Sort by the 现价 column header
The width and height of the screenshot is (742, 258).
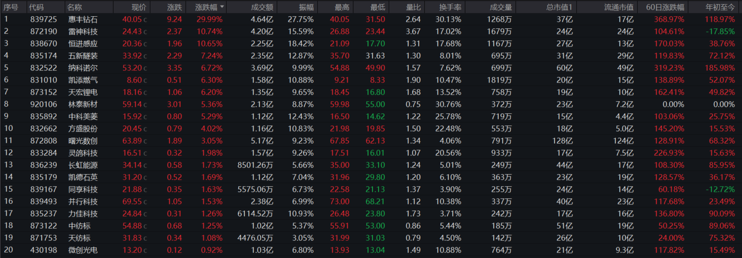click(138, 7)
